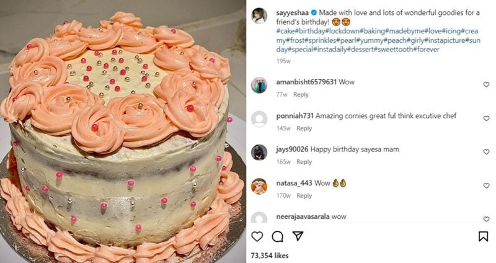Screen dimensions: 496x263
Task: Like jays90026's Happy birthday comment
Action: coord(486,152)
